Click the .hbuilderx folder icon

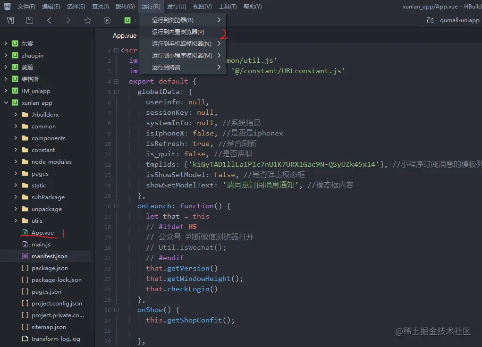coord(25,114)
